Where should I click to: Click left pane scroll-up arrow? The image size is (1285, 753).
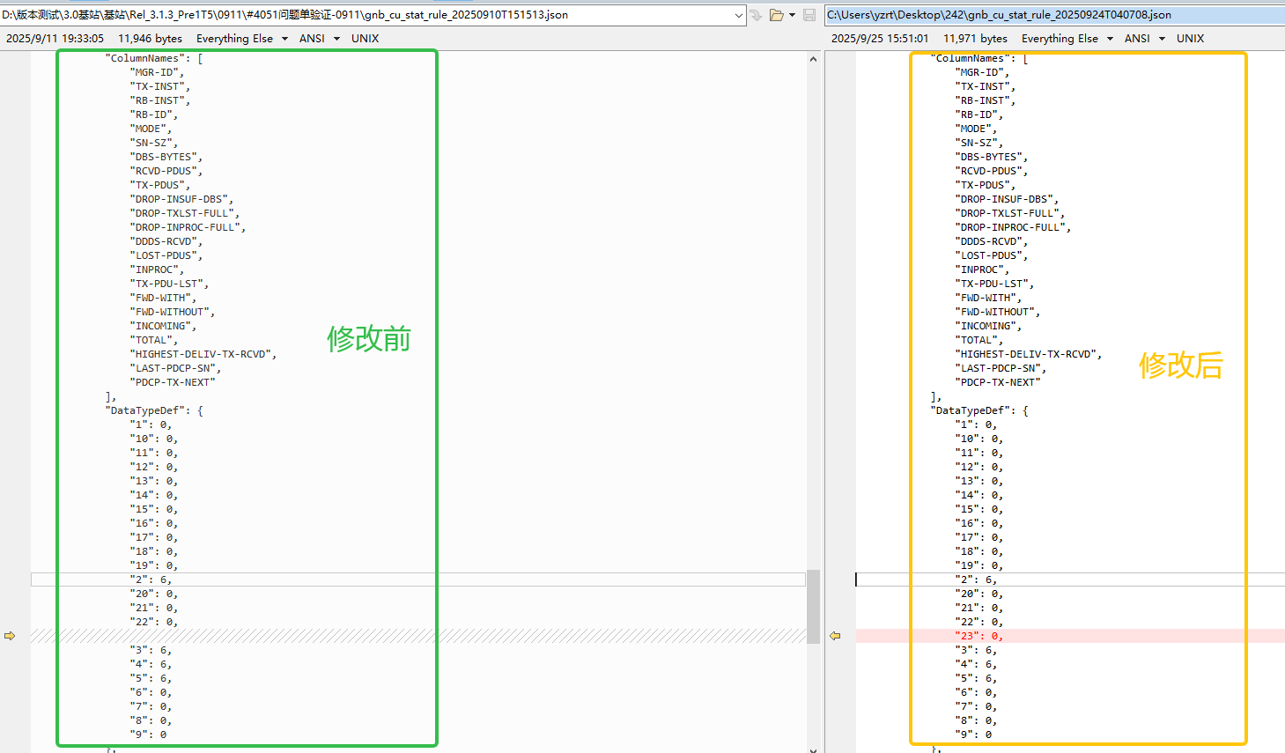(x=813, y=59)
